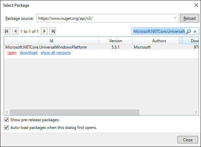Click the magnifier search icon
The height and width of the screenshot is (147, 201).
pyautogui.click(x=189, y=31)
